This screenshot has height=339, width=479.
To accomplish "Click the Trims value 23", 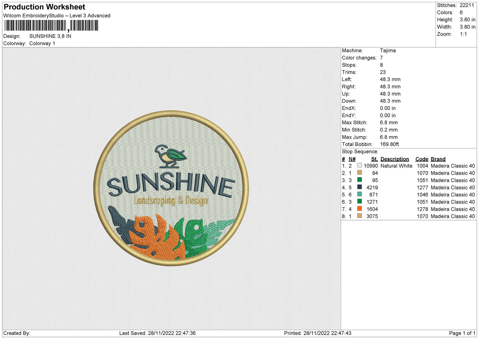I will click(x=383, y=72).
